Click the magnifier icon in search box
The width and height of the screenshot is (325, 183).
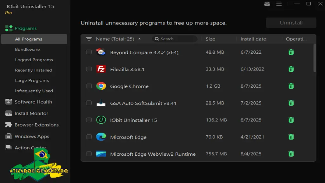[157, 39]
